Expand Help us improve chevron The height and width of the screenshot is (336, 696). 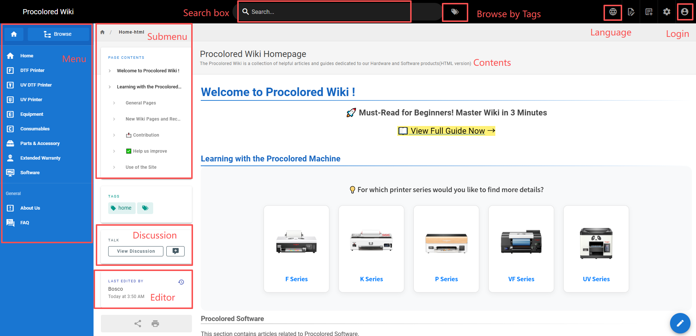pyautogui.click(x=114, y=151)
